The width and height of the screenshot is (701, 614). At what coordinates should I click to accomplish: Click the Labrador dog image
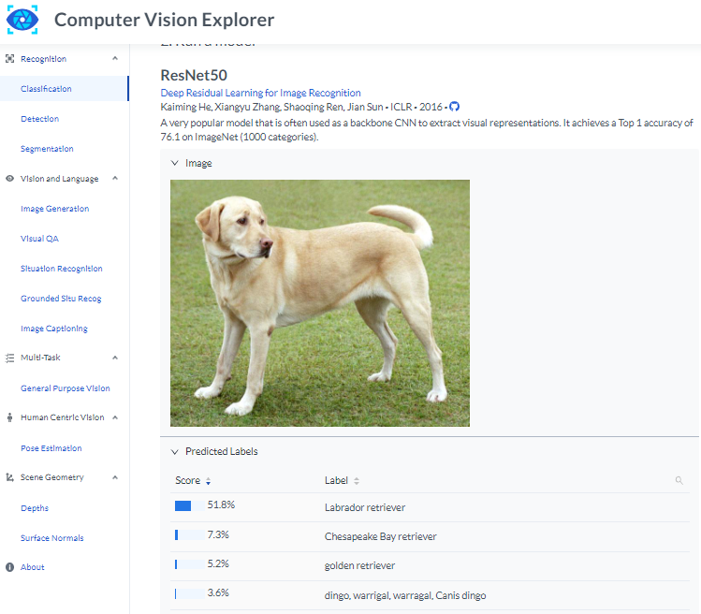(320, 303)
